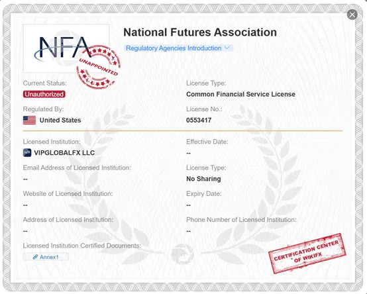The width and height of the screenshot is (367, 294).
Task: Click the NFA logo image
Action: click(x=66, y=48)
